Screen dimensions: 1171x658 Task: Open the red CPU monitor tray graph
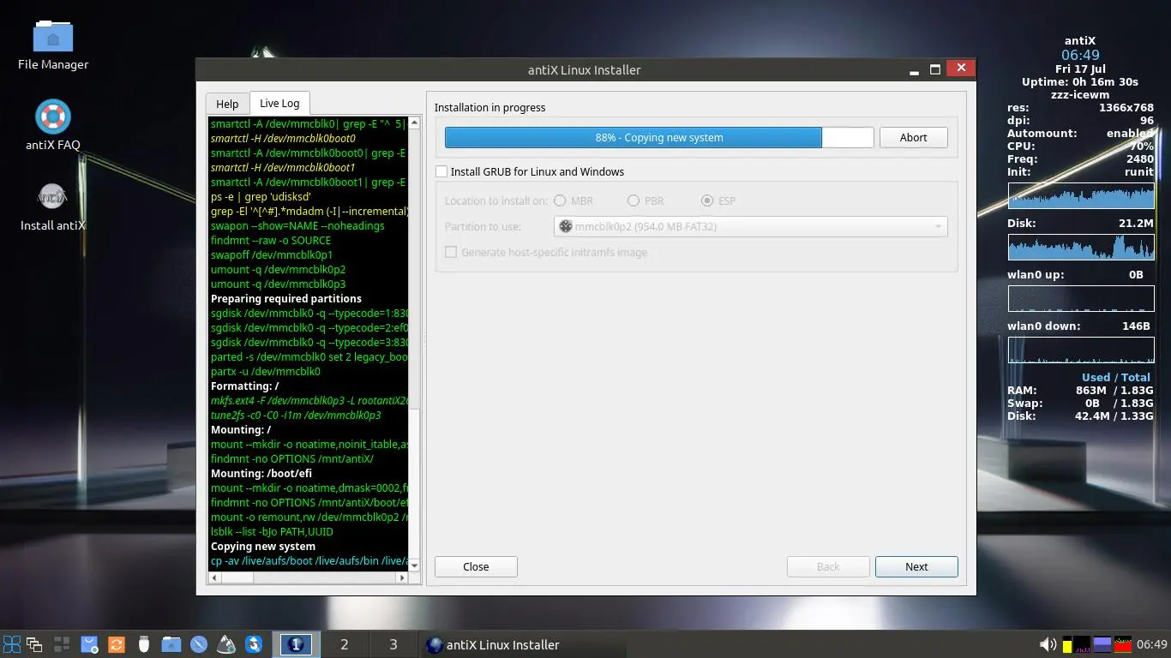tap(1123, 644)
